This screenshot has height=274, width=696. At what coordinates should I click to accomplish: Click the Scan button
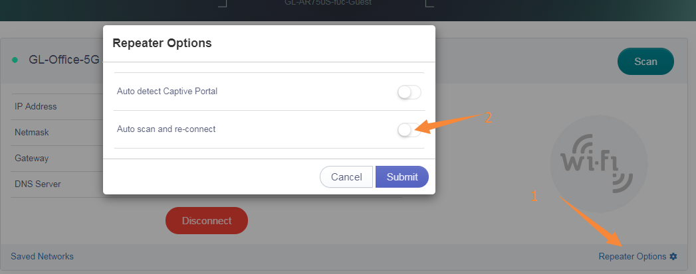pyautogui.click(x=645, y=62)
